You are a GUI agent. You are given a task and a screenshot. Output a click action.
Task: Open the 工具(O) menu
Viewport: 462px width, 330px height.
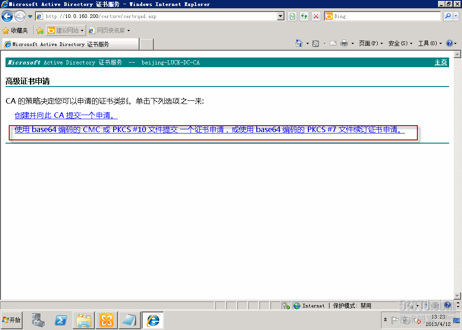(x=430, y=43)
